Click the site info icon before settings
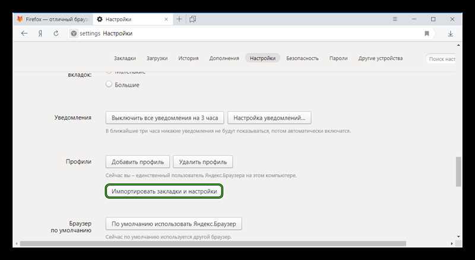The width and height of the screenshot is (475, 260). tap(74, 34)
